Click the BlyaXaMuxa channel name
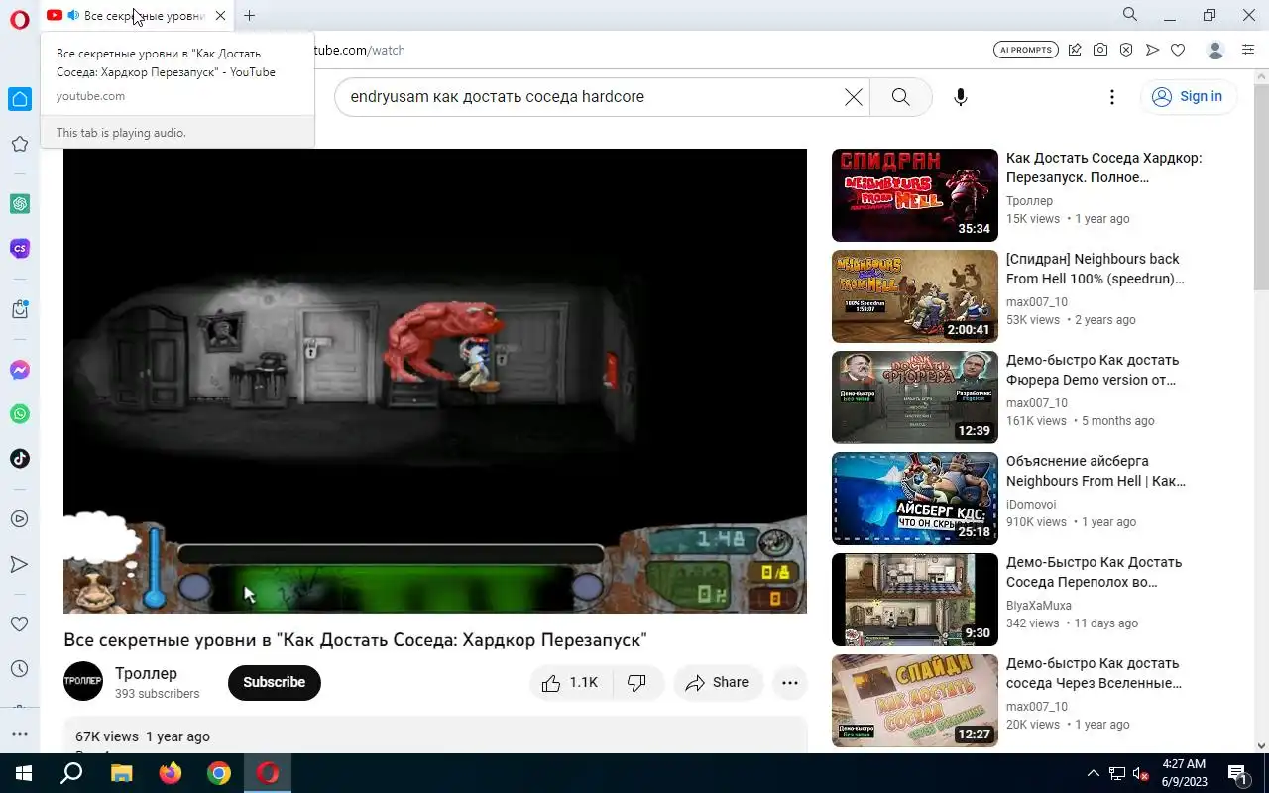Viewport: 1269px width, 793px height. (x=1039, y=605)
